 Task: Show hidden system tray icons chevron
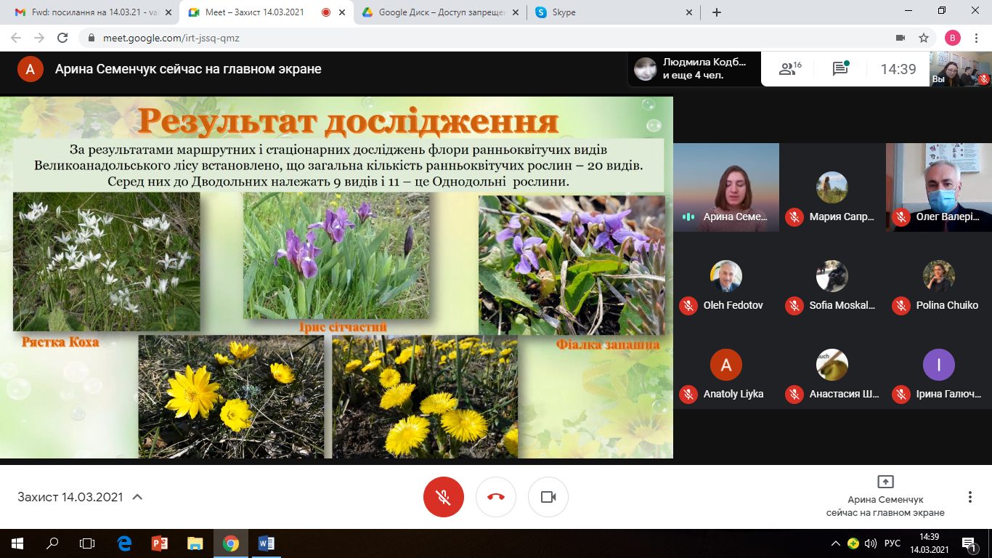836,543
